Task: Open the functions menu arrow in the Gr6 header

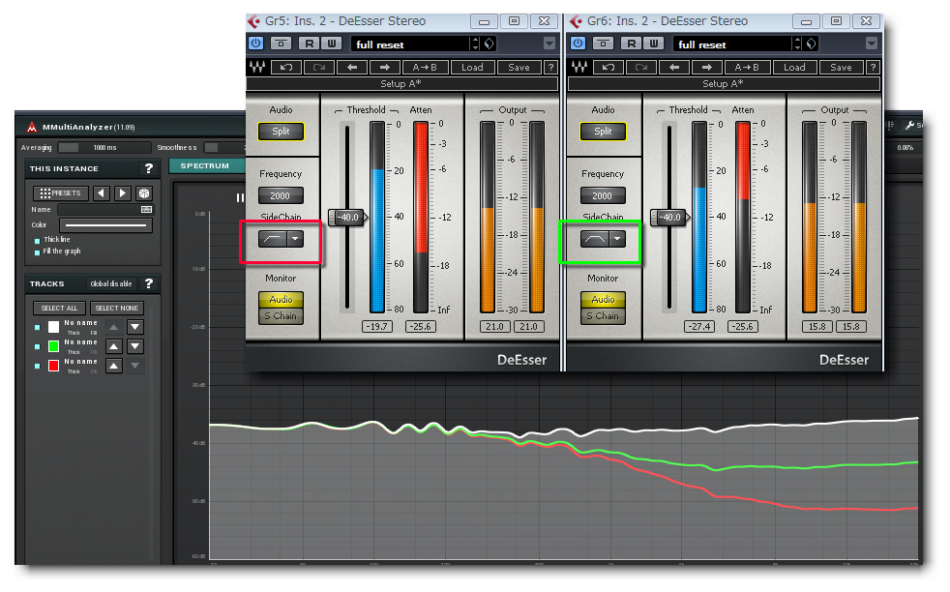Action: click(872, 44)
